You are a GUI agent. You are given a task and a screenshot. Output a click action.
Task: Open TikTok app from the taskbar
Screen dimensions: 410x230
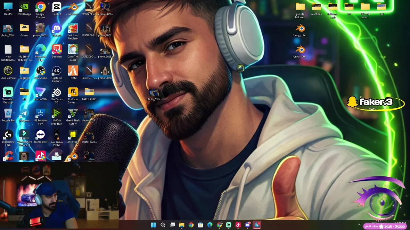click(x=238, y=225)
